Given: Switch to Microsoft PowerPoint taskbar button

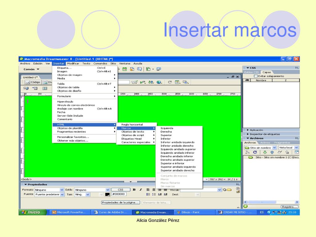Looking at the screenshot, I should click(x=70, y=212).
